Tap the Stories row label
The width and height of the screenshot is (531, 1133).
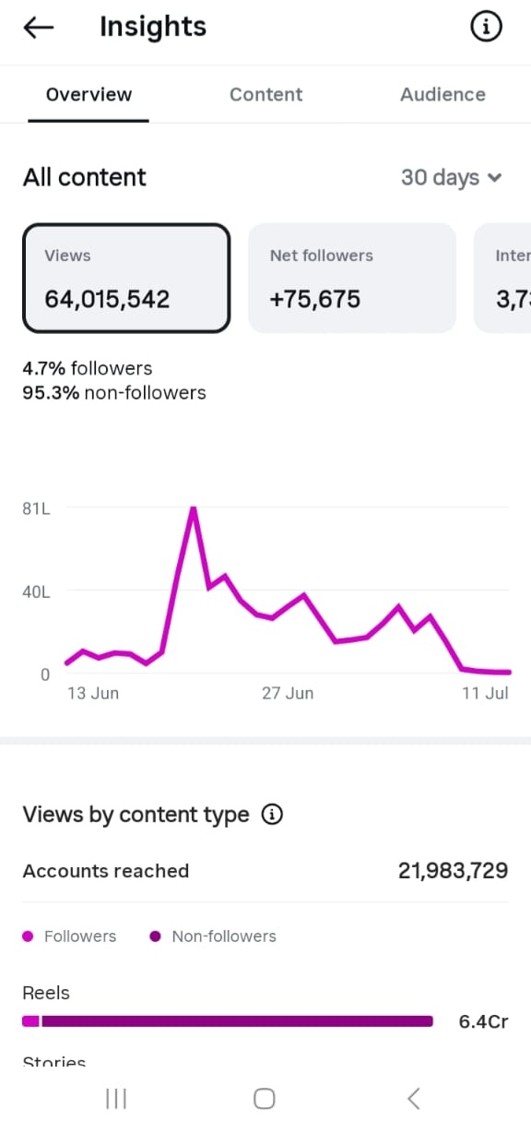pyautogui.click(x=53, y=1063)
